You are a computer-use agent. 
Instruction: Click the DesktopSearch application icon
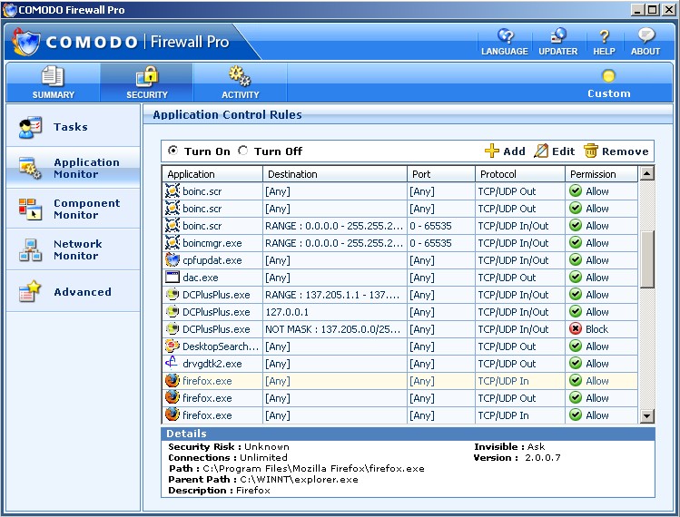tap(172, 346)
